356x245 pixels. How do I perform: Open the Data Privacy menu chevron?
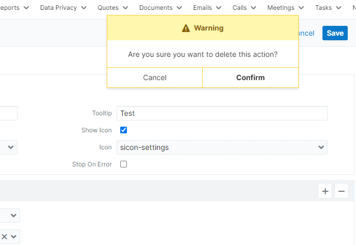84,8
